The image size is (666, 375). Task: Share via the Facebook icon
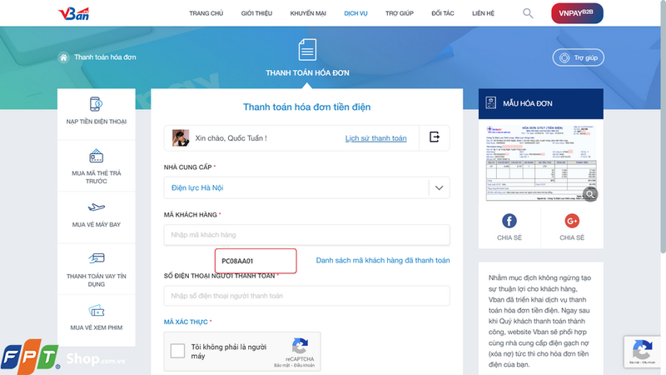pos(509,221)
